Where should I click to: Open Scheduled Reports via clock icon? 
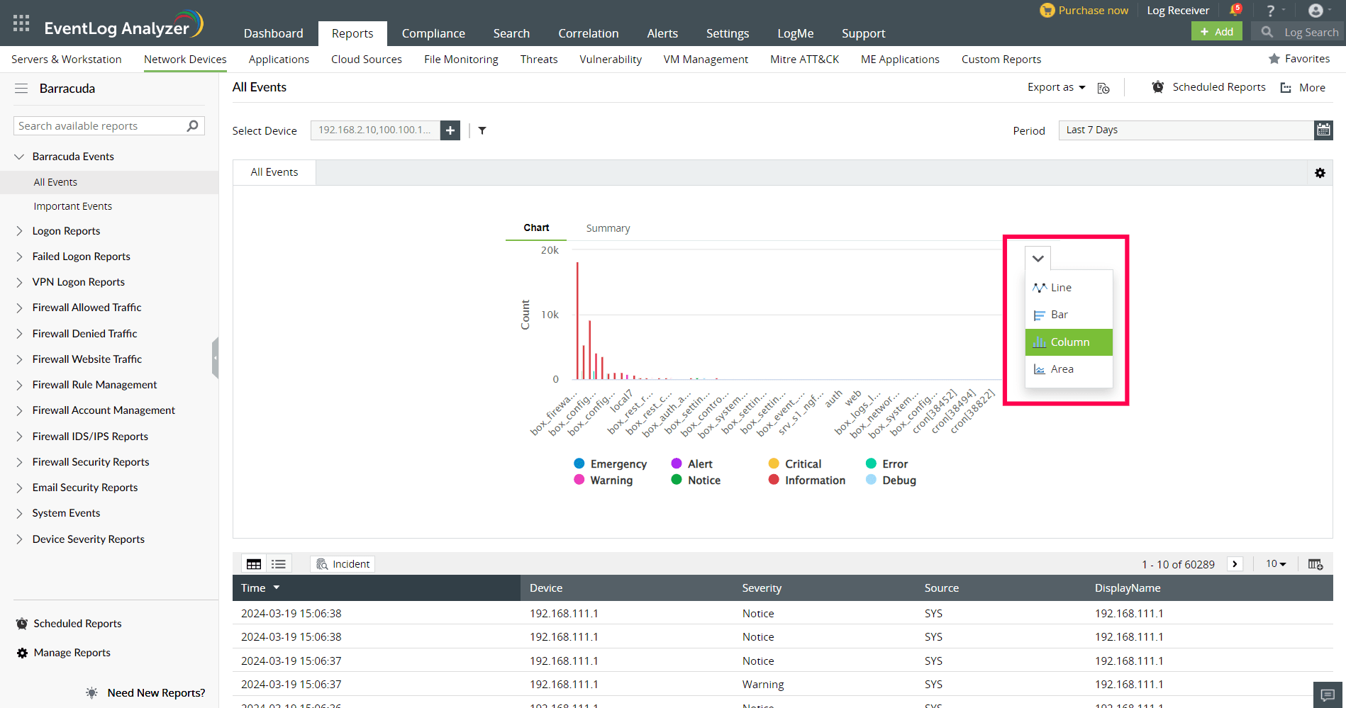1157,86
